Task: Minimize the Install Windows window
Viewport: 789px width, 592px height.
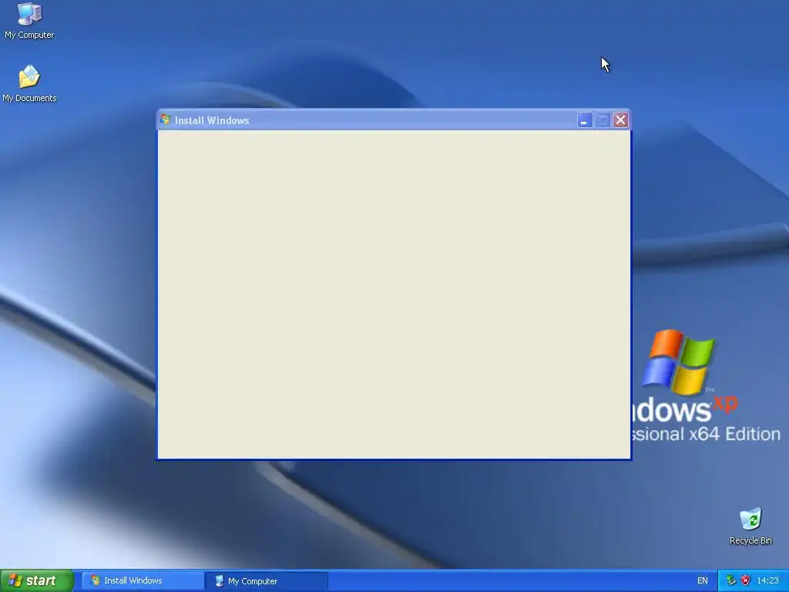Action: (x=584, y=120)
